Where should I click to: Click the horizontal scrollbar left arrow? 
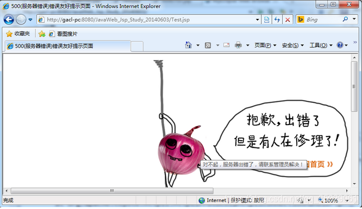click(x=7, y=191)
